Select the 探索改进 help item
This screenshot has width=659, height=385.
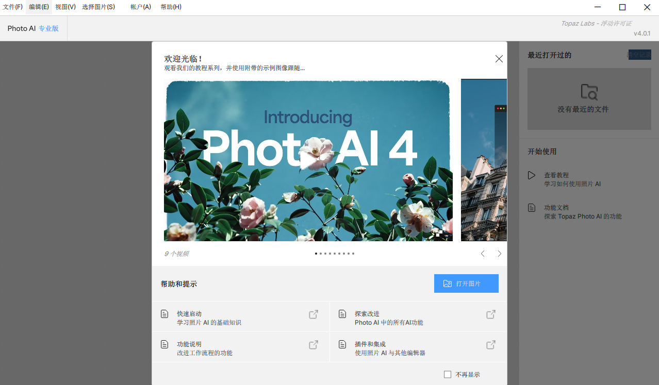point(418,316)
